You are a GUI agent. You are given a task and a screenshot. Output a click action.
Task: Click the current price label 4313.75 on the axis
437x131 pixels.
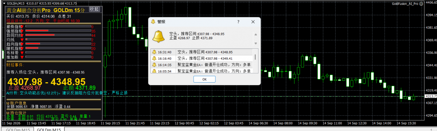430,96
